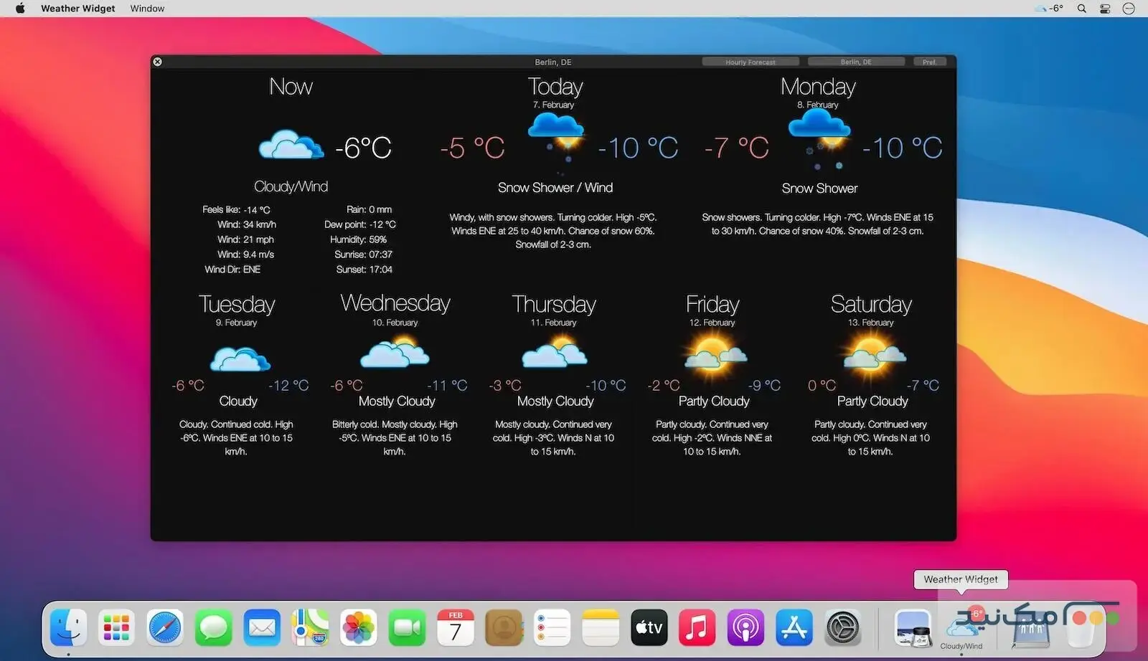Click the -6° weather temperature in menu bar
Screen dimensions: 1148x661
pos(1048,8)
